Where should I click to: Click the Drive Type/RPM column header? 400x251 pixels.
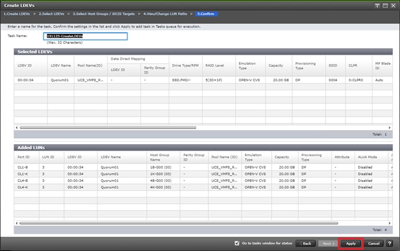(x=185, y=65)
